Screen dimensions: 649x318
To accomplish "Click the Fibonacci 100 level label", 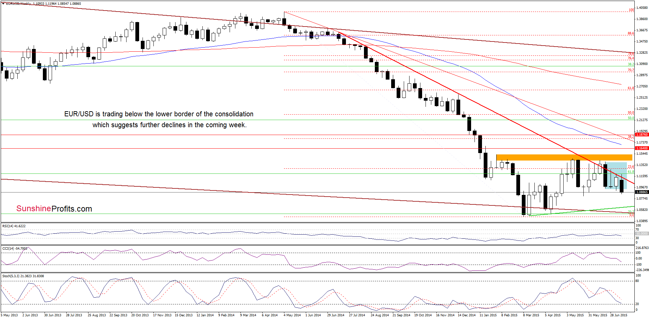I will tap(631, 10).
